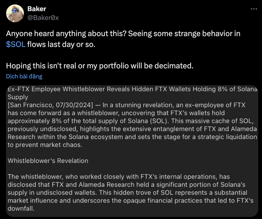262x219 pixels.
Task: Click the Ex-FTX Employee Whistleblower headline in image
Action: (x=132, y=89)
